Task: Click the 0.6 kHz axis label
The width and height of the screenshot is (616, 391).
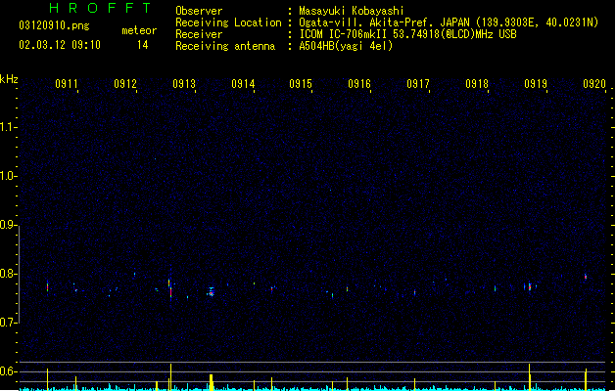Action: click(8, 371)
